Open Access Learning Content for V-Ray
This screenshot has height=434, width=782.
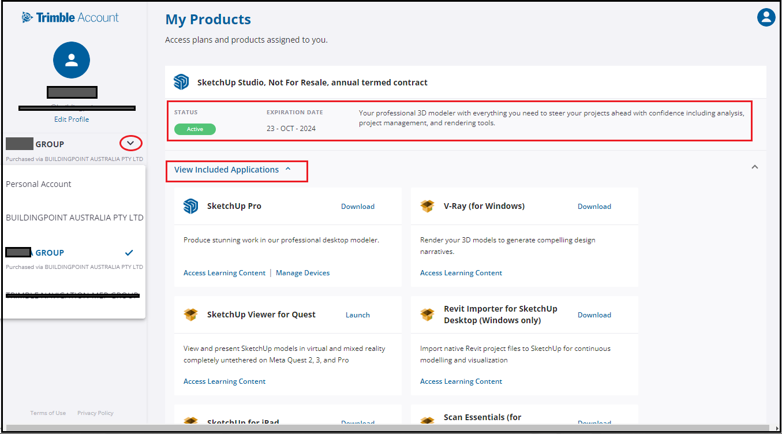tap(461, 272)
